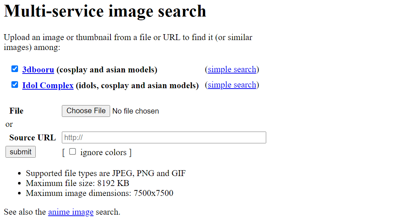Uncheck the Idol Complex checkbox
The image size is (405, 222).
15,85
